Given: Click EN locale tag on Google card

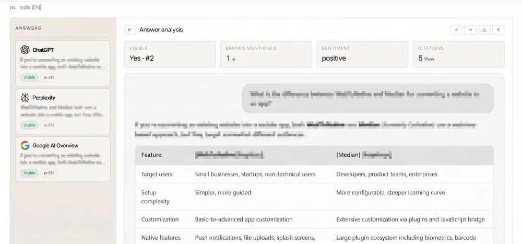Looking at the screenshot, I should coord(49,173).
